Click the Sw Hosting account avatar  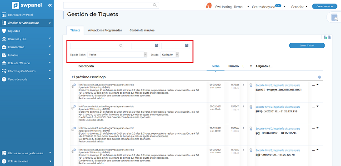coord(208,5)
